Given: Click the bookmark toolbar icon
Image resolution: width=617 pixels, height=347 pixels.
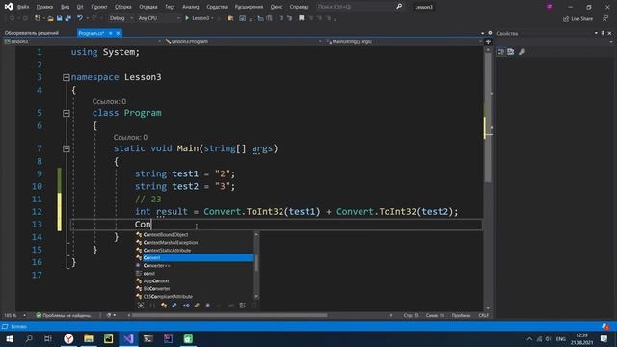Looking at the screenshot, I should pos(302,18).
